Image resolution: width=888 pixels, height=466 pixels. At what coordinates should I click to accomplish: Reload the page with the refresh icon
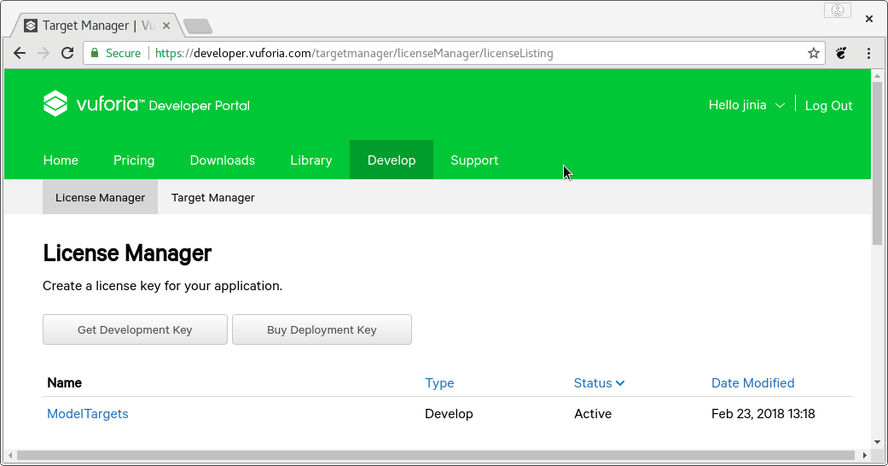(x=67, y=53)
